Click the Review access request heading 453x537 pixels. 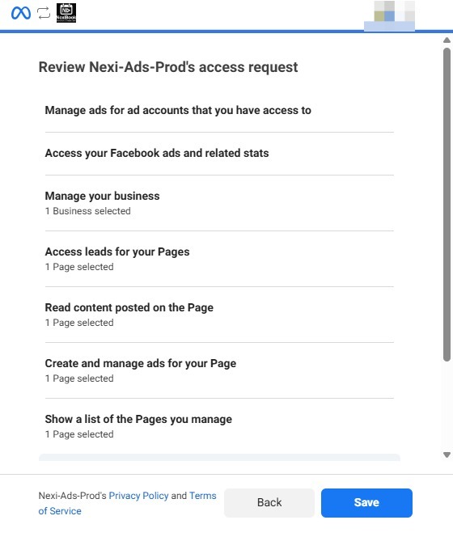coord(168,67)
